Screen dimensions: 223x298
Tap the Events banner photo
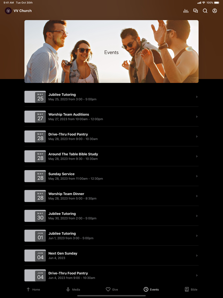click(111, 51)
